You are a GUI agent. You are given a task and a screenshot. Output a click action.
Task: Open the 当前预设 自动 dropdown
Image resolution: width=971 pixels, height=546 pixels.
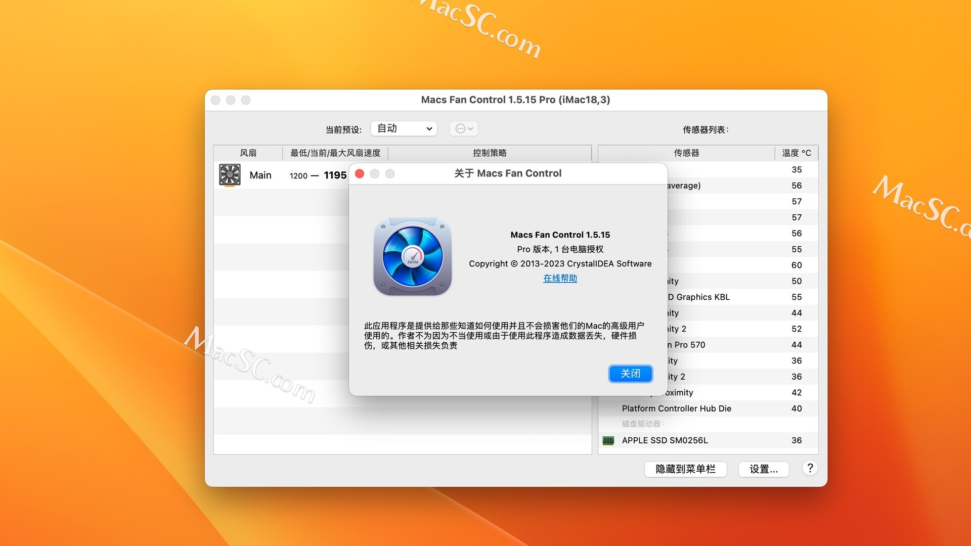pyautogui.click(x=404, y=128)
